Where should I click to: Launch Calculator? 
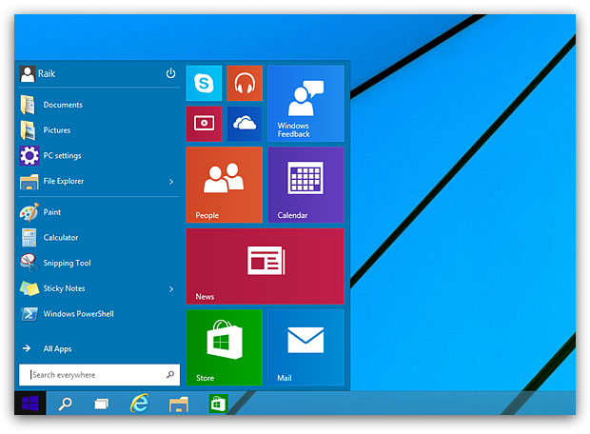99,238
